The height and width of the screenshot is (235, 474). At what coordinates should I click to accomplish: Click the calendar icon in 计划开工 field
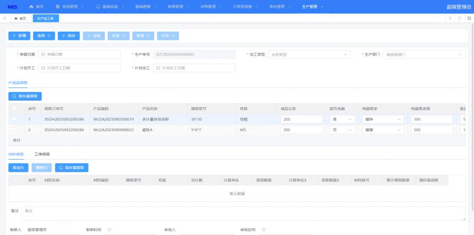[x=42, y=68]
